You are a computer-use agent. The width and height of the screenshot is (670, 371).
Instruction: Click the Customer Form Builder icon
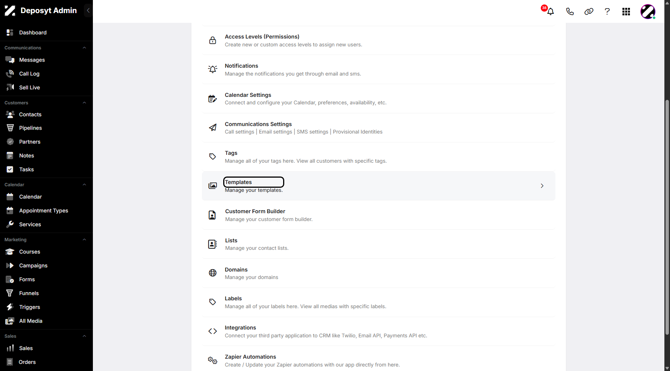[212, 215]
